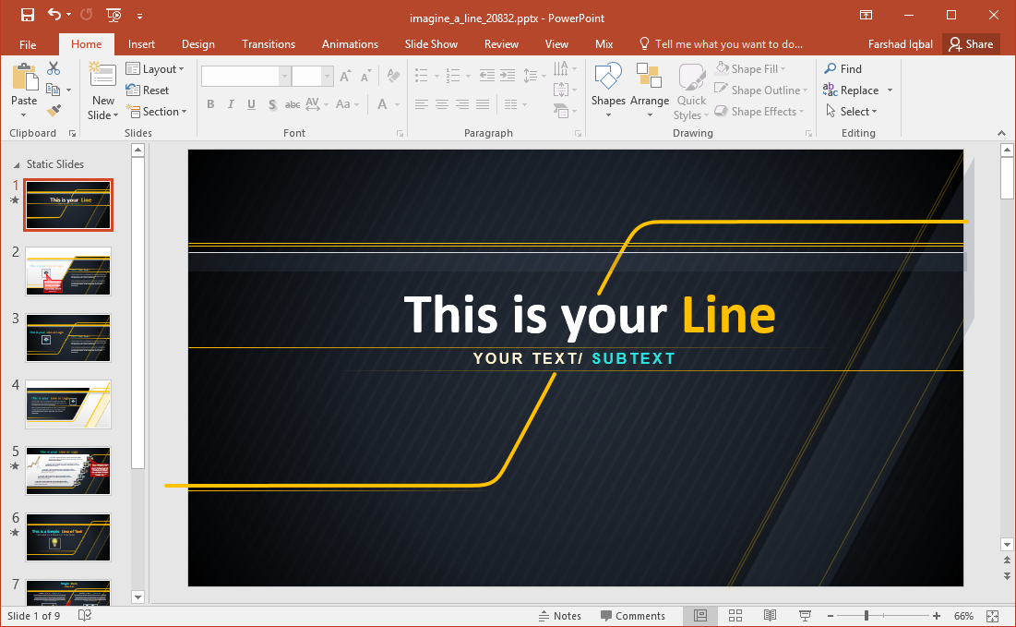Switch to the Insert tab

pyautogui.click(x=141, y=44)
